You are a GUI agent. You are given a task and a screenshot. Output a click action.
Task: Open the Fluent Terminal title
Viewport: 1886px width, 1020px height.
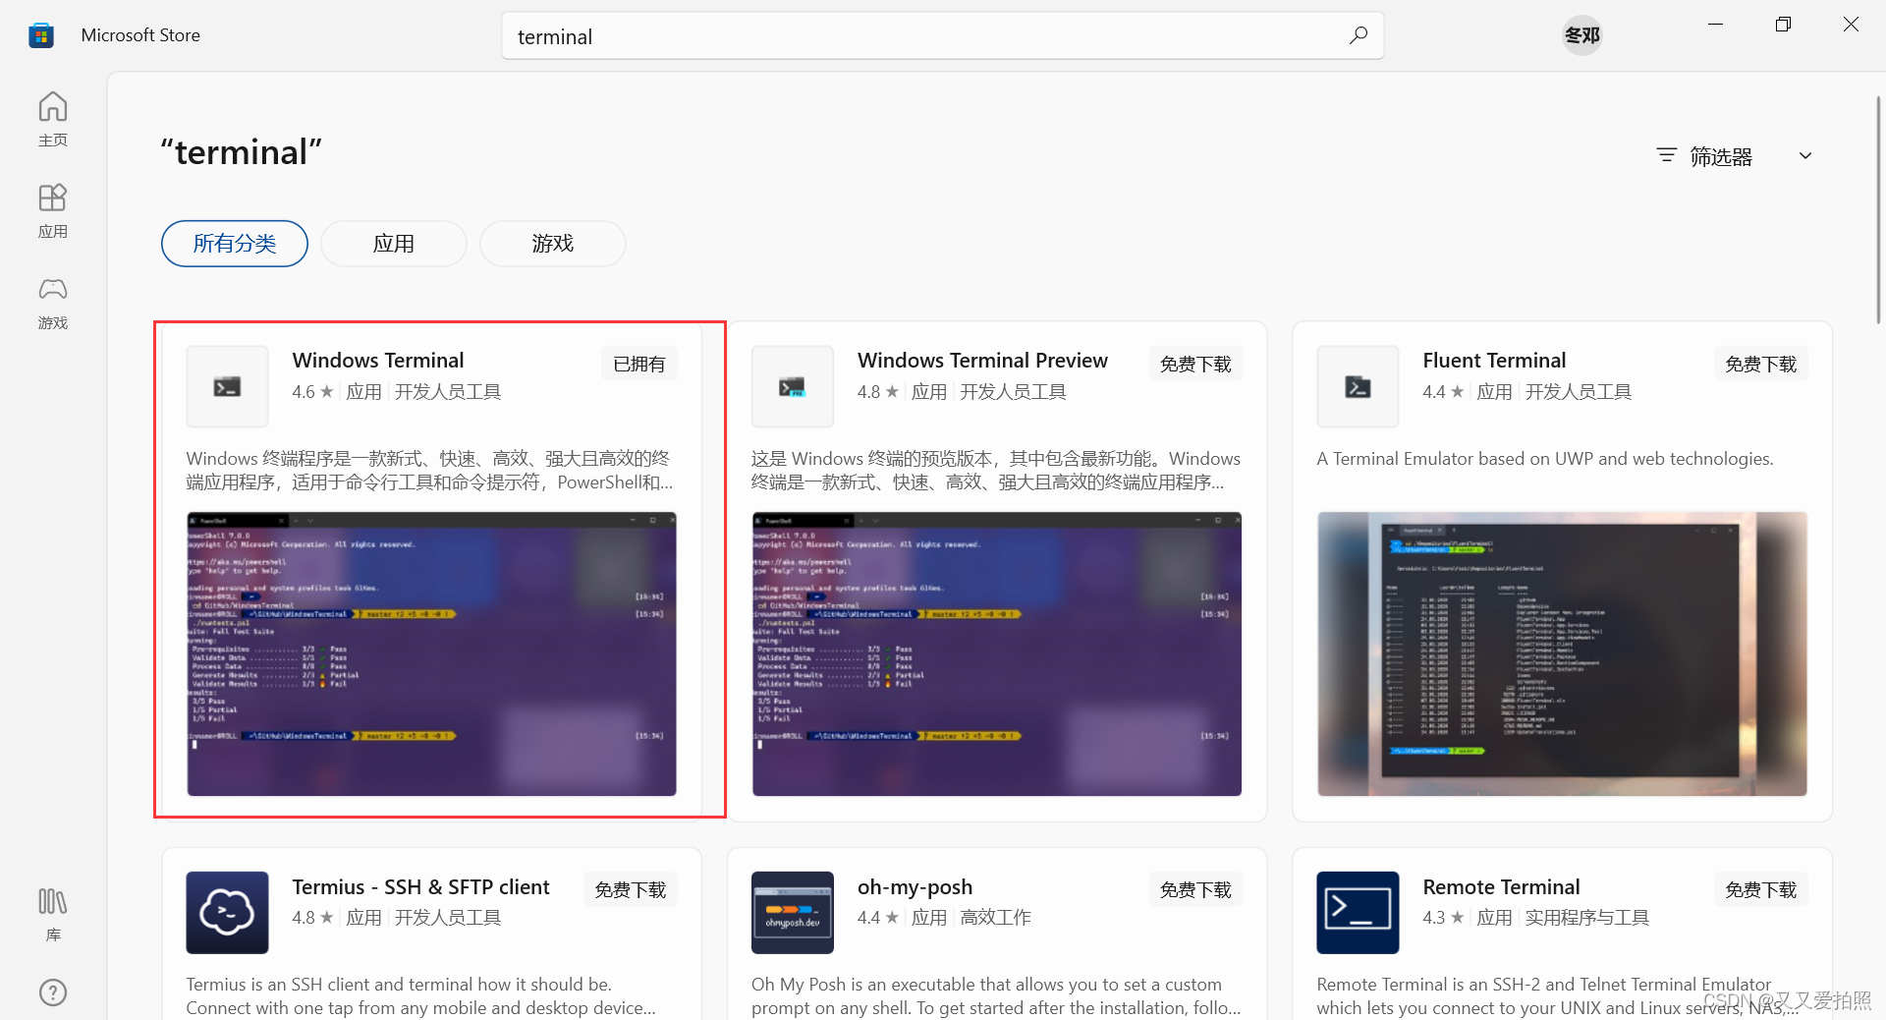1494,361
